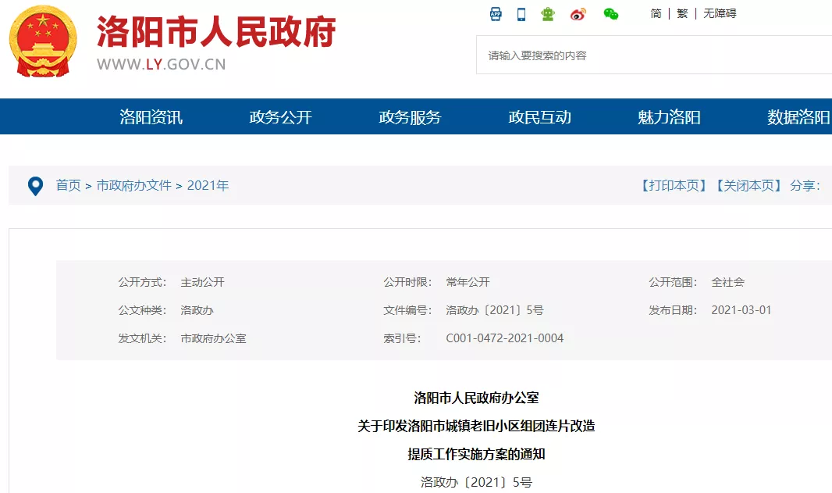Click the robot assistant icon
The image size is (832, 493).
[548, 13]
